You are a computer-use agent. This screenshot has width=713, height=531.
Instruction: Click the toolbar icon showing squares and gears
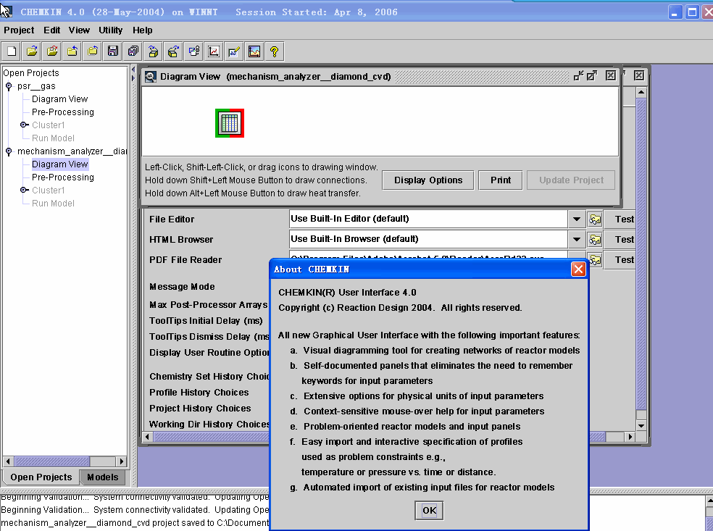193,51
